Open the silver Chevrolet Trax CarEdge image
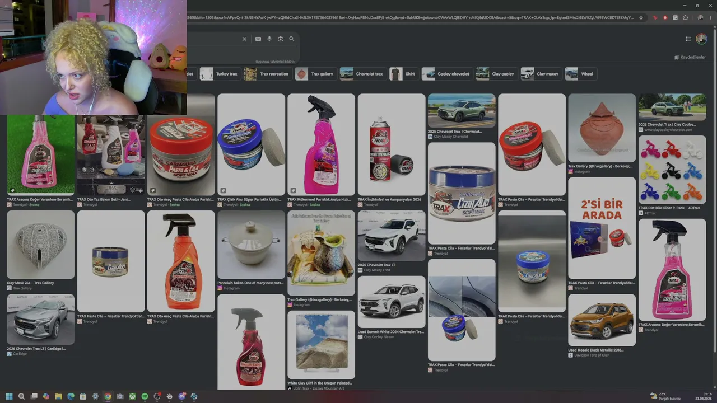Viewport: 717px width, 403px height. point(40,320)
